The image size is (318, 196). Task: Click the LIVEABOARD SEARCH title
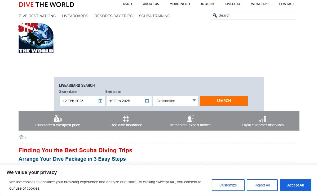[x=77, y=85]
